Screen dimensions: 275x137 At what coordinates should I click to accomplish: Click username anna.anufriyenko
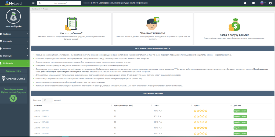pyautogui.click(x=13, y=27)
